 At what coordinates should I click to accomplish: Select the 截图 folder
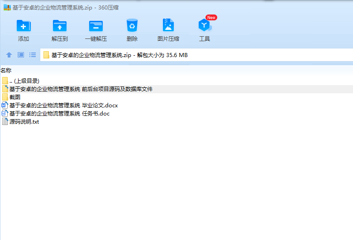(176, 97)
